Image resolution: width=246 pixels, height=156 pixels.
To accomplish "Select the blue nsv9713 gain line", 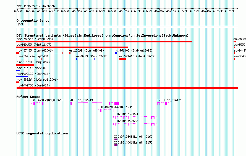I will click(x=85, y=59).
